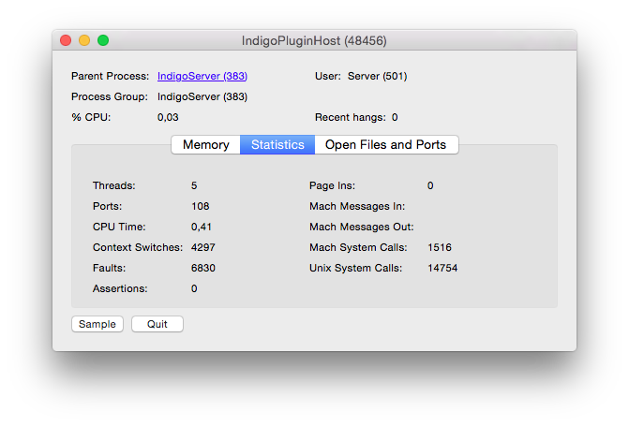Quit the process with Quit button
Viewport: 629px width, 426px height.
click(157, 324)
